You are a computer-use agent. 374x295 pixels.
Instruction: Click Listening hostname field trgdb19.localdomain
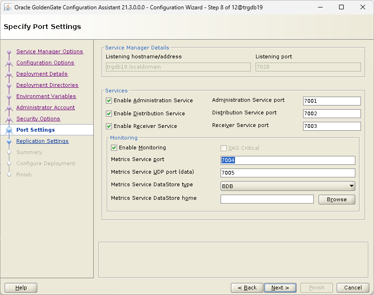tap(178, 67)
